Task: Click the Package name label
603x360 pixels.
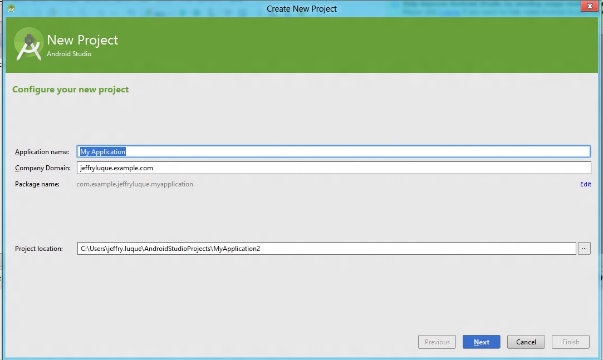Action: [37, 184]
